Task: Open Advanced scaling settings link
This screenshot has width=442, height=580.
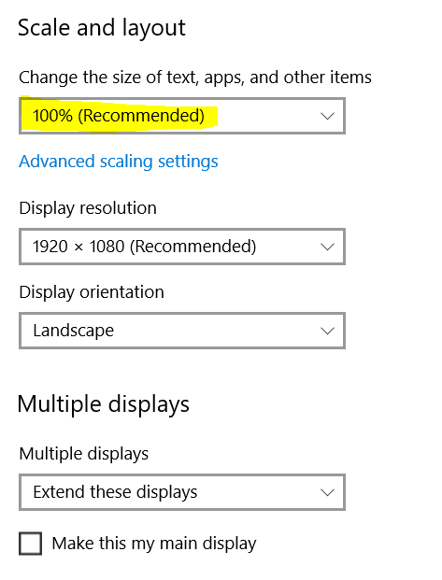Action: [119, 162]
